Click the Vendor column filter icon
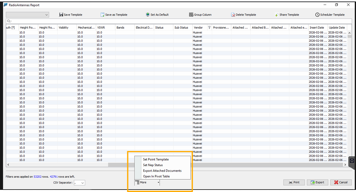This screenshot has width=356, height=192. [209, 27]
